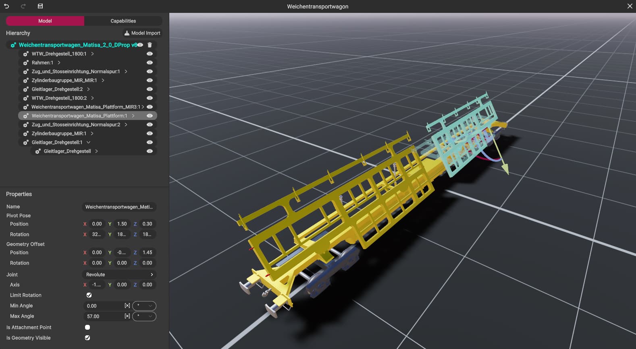Screen dimensions: 636x349
Task: Uncheck Is Geometry Visible
Action: pos(87,338)
